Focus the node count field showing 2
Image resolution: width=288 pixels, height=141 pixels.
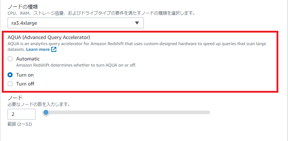(x=22, y=114)
